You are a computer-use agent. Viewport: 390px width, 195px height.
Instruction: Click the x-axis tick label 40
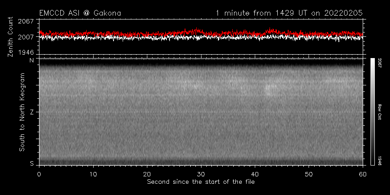click(x=255, y=174)
